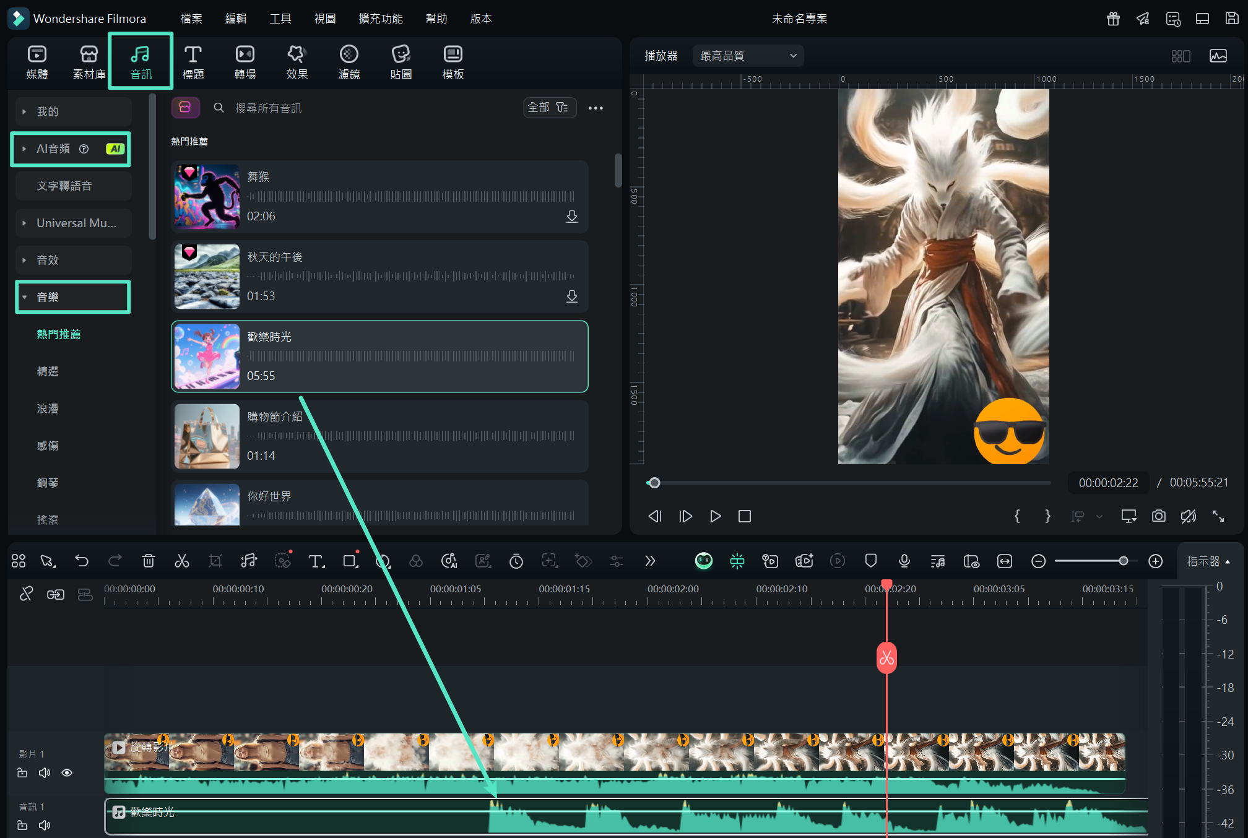Screen dimensions: 1248x838
Task: Click the trash delete icon in timeline toolbar
Action: tap(148, 561)
